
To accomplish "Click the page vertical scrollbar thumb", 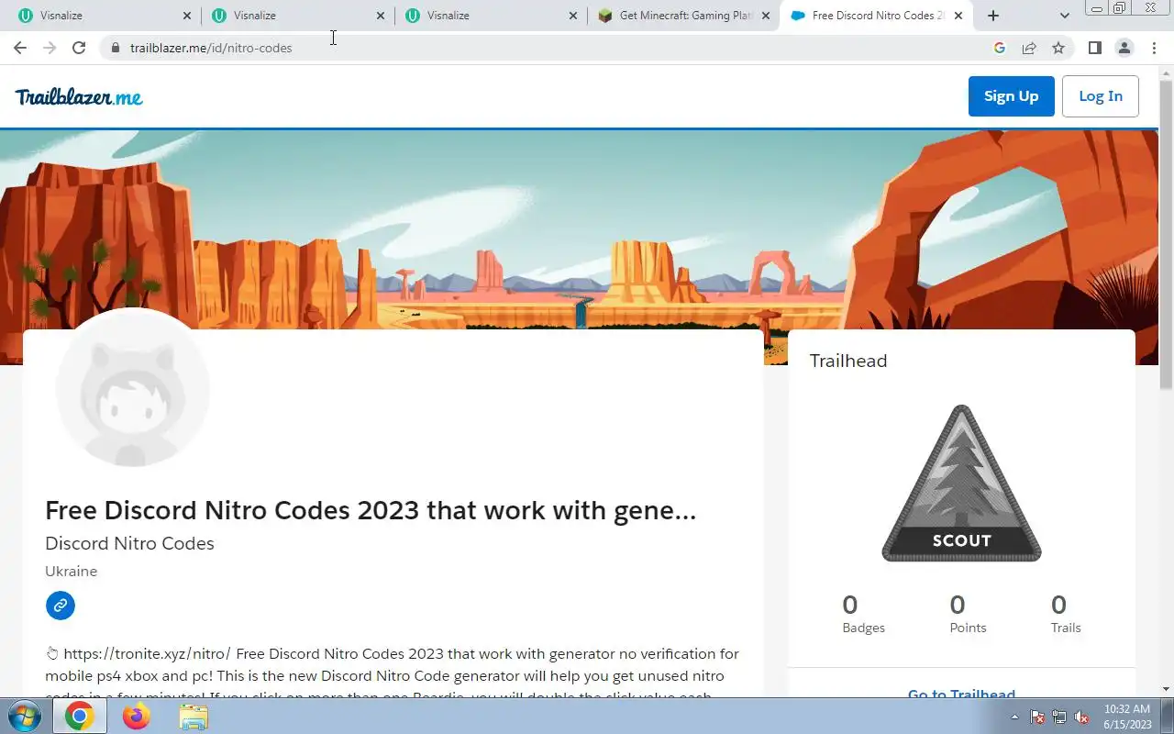I will (1166, 234).
